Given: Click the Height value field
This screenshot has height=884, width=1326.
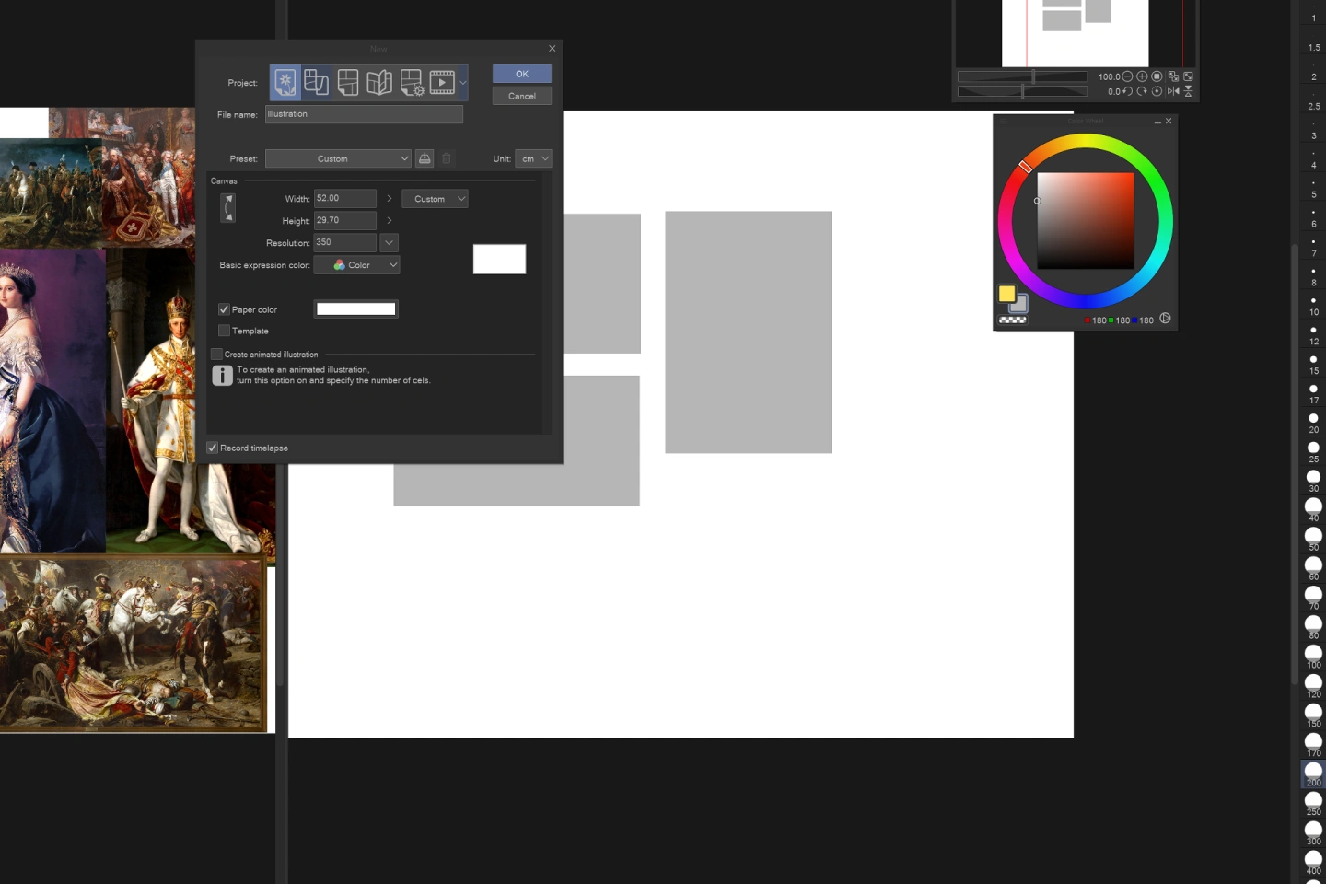Looking at the screenshot, I should (x=345, y=220).
